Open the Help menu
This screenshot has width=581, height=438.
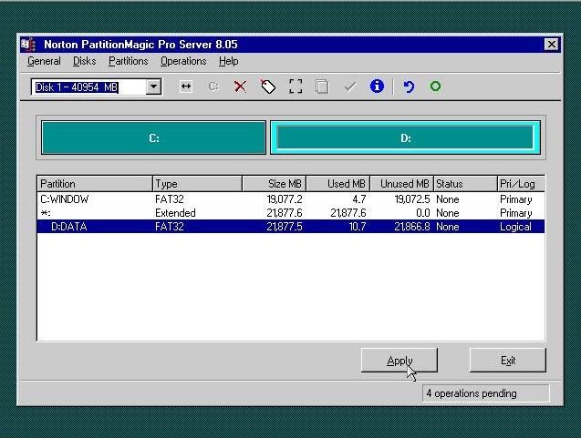[x=229, y=61]
